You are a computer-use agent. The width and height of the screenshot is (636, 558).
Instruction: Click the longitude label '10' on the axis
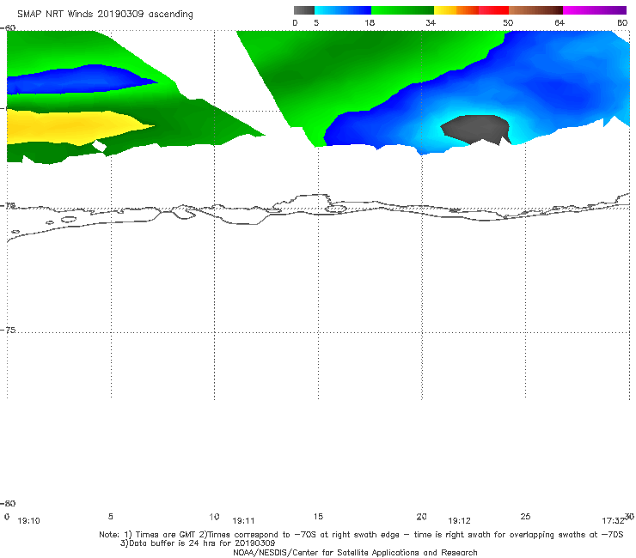tap(214, 517)
